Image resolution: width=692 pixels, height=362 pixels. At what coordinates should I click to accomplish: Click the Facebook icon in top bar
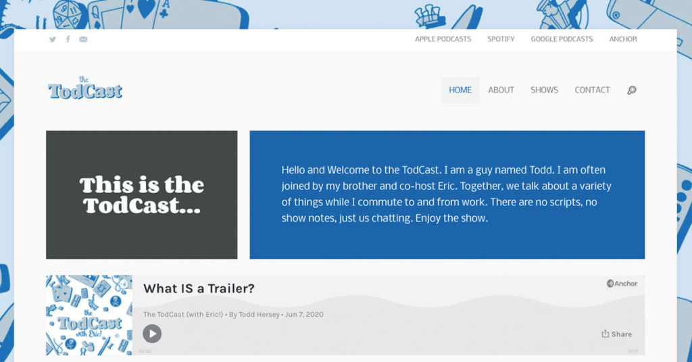[x=68, y=39]
